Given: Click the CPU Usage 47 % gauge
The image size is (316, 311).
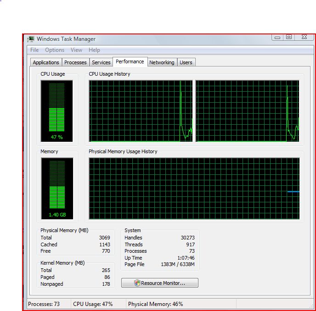Looking at the screenshot, I should point(56,111).
